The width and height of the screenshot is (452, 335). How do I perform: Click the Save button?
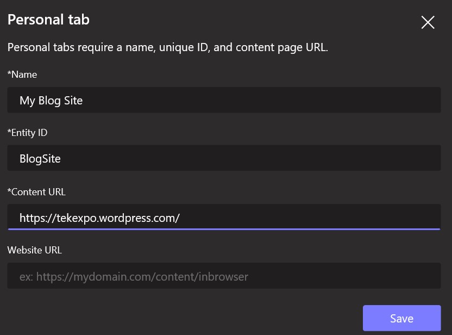coord(401,318)
